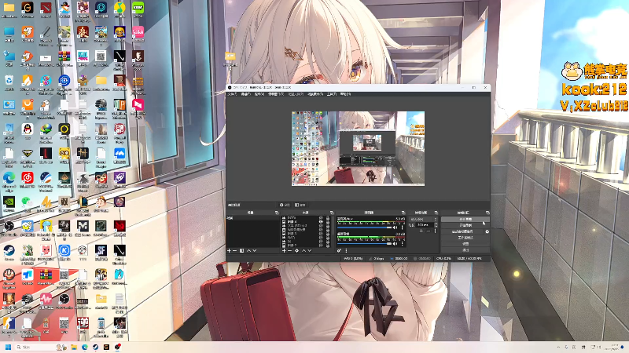Move the scene down with the down arrow
The width and height of the screenshot is (629, 353).
click(x=255, y=250)
